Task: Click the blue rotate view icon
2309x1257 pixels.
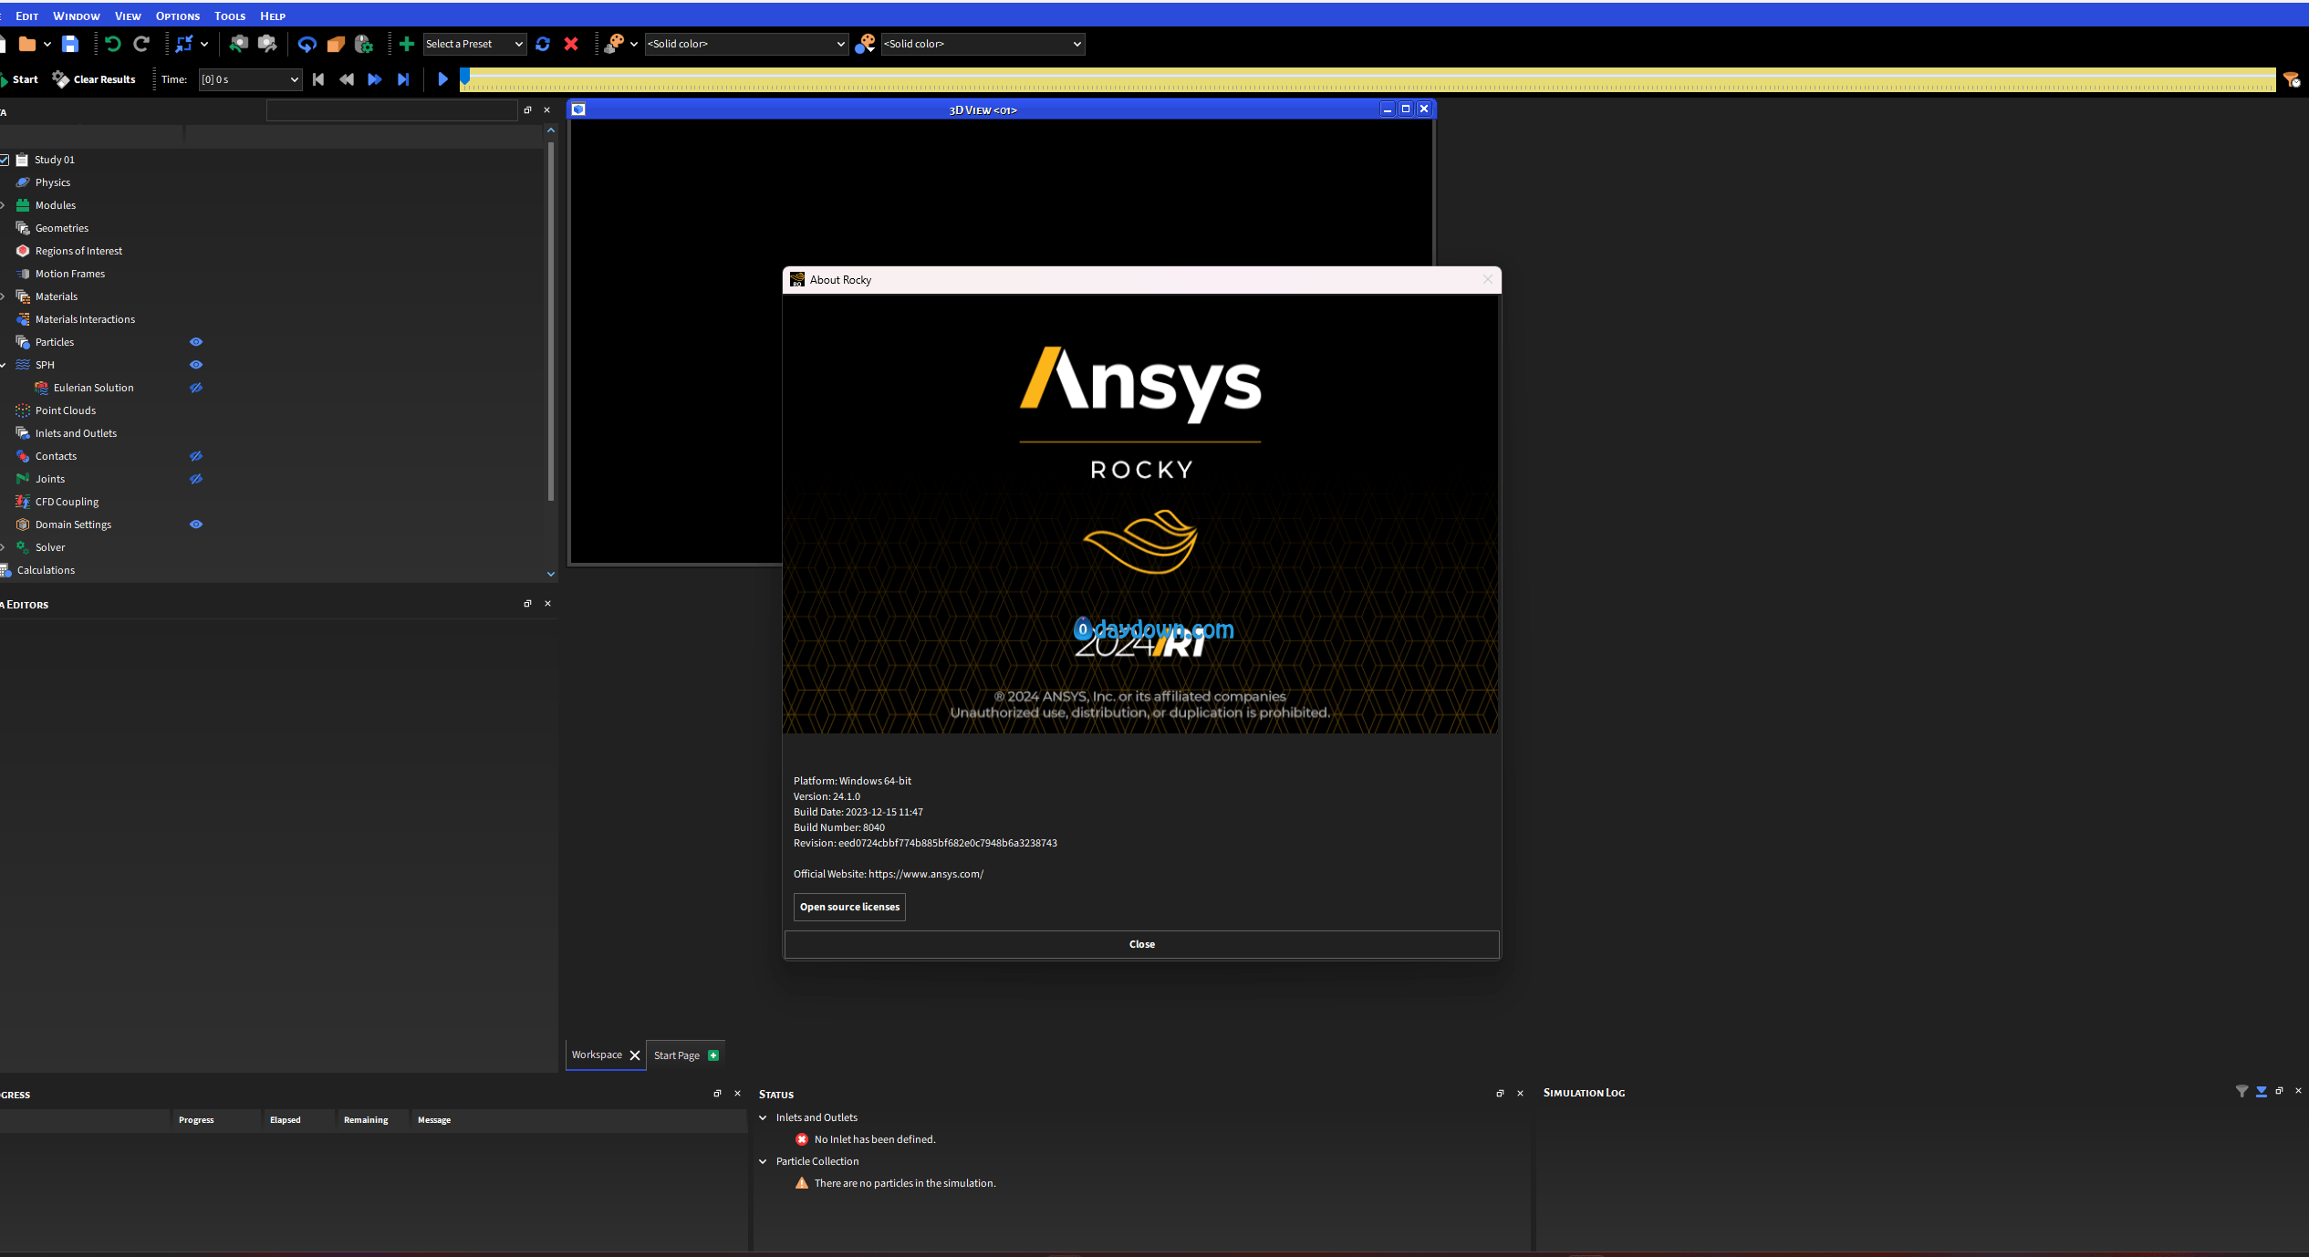Action: pyautogui.click(x=307, y=44)
